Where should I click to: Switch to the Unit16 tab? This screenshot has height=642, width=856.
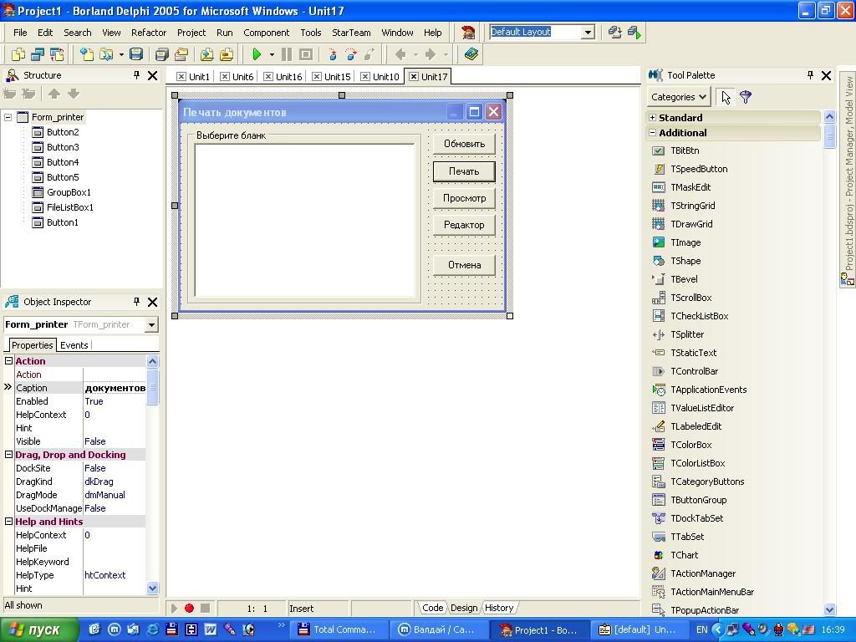click(283, 77)
